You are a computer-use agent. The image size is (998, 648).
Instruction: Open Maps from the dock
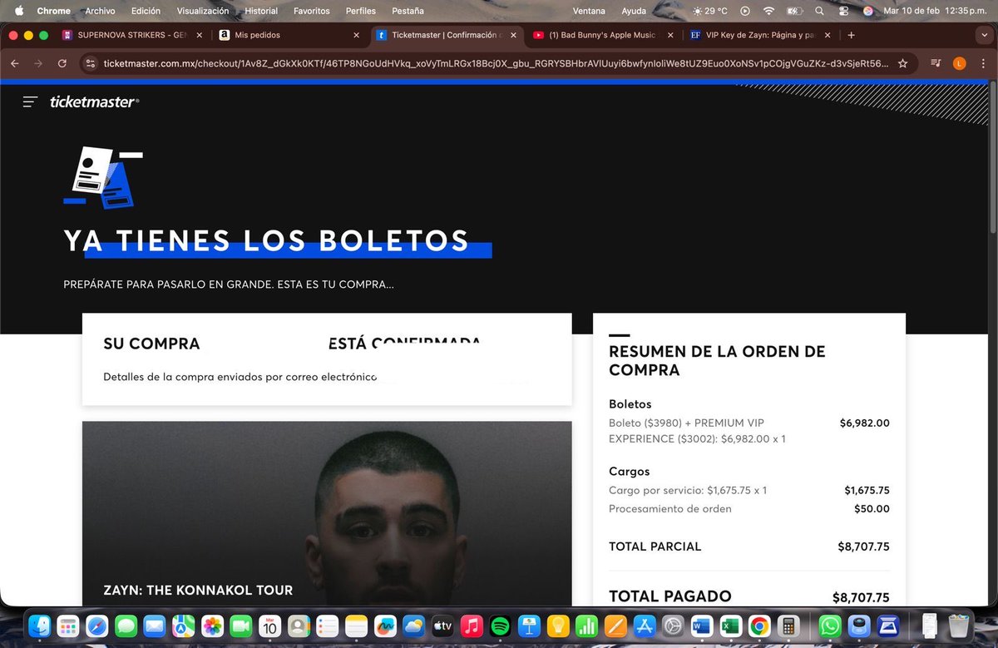coord(184,626)
